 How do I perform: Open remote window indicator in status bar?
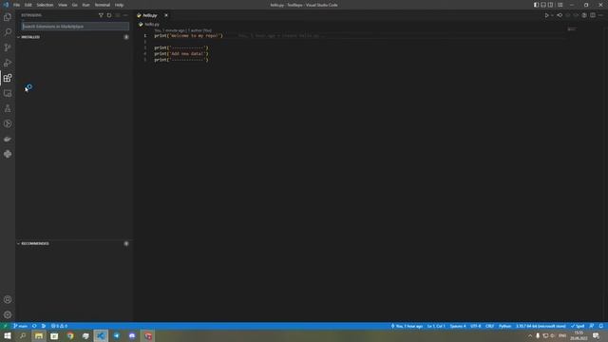click(x=5, y=326)
